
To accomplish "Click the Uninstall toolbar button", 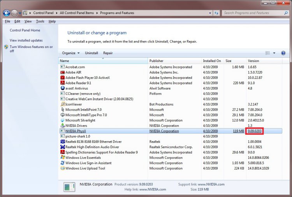I will click(x=91, y=53).
